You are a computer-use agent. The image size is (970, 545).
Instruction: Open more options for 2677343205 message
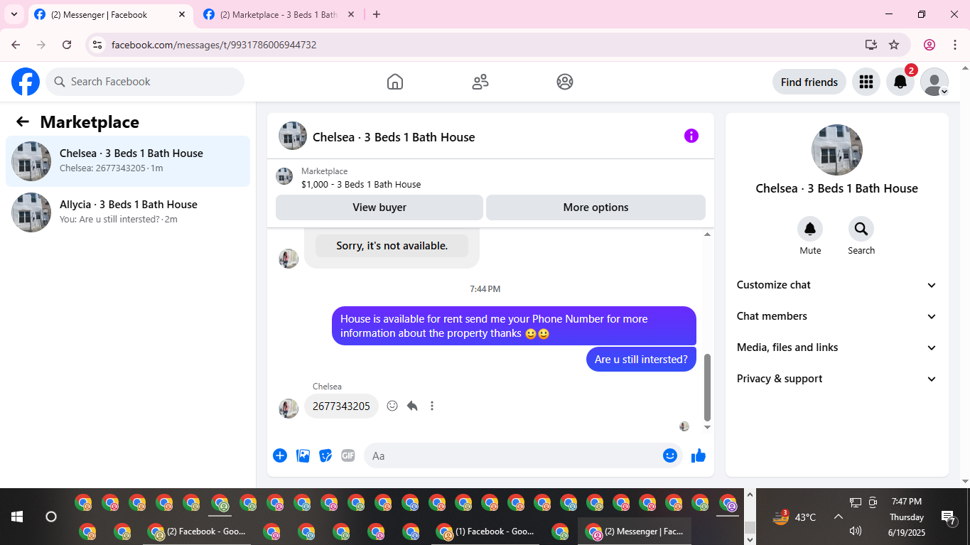432,406
